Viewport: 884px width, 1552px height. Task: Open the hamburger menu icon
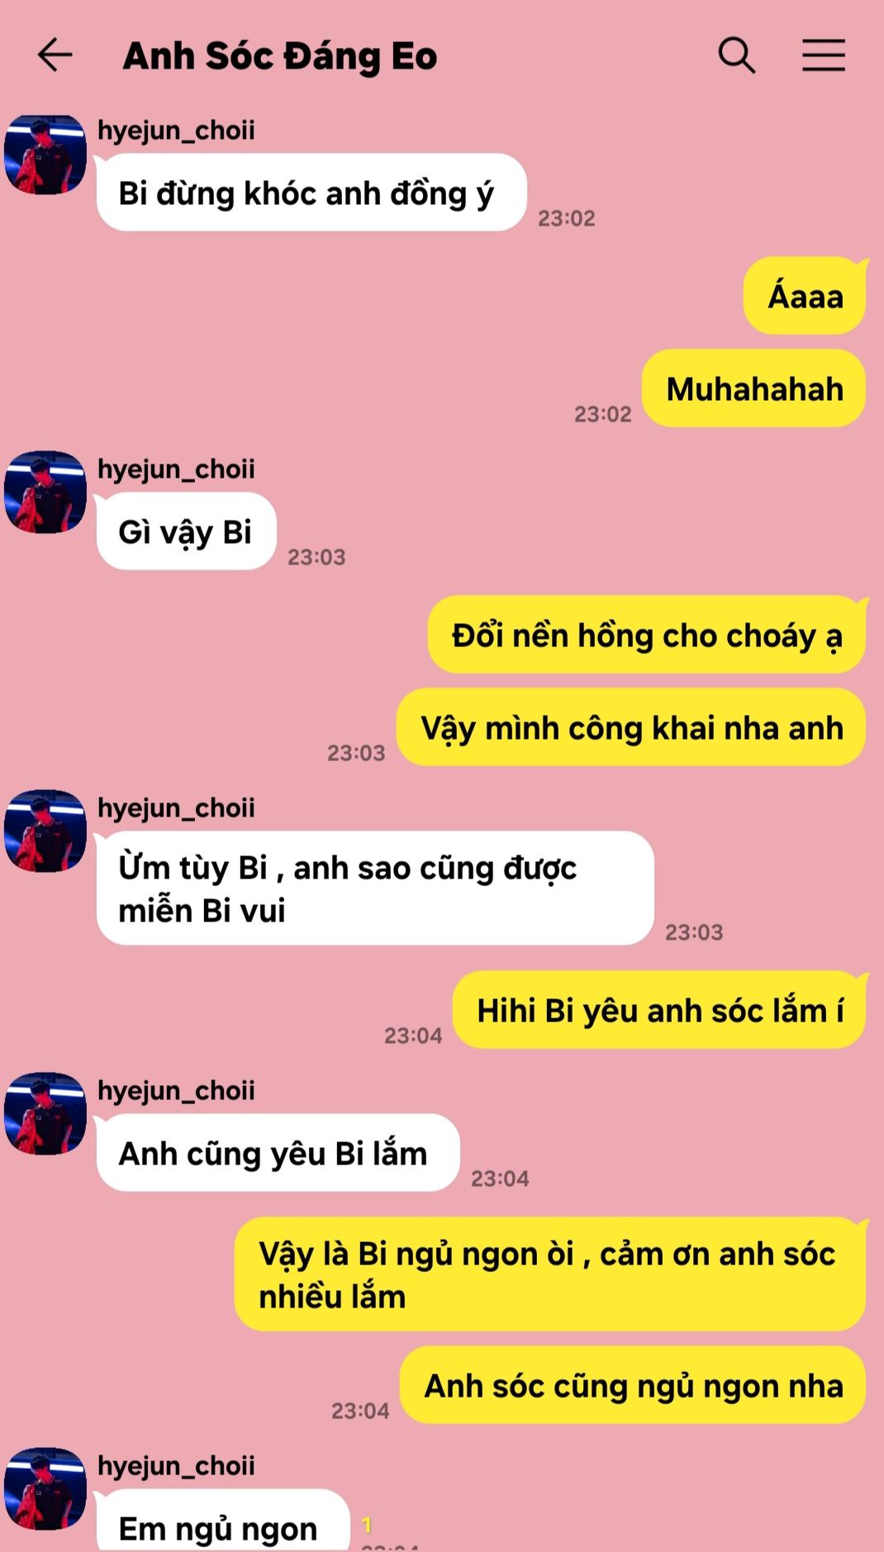click(824, 55)
